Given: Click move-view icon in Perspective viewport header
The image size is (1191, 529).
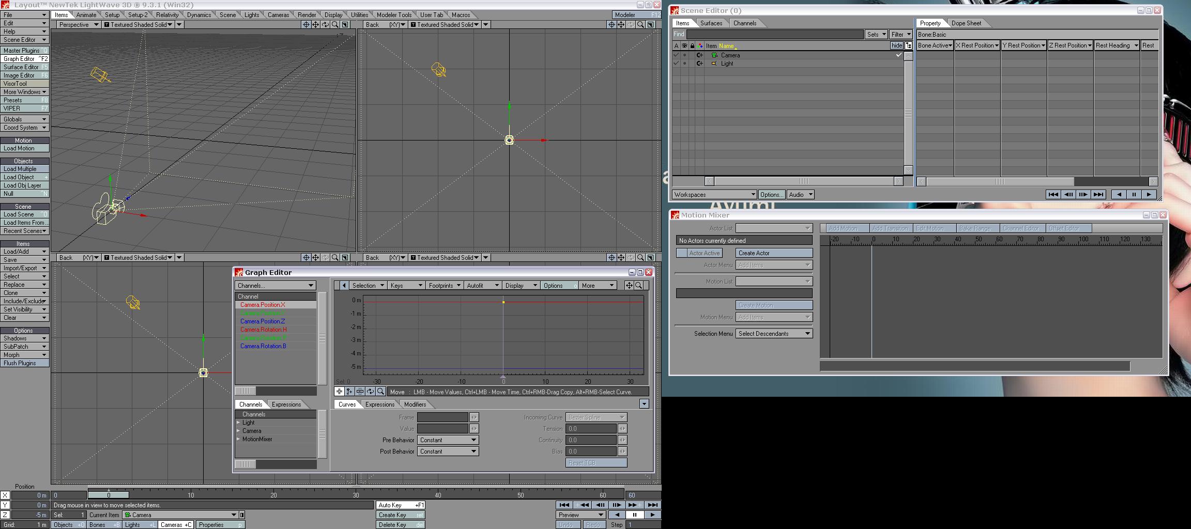Looking at the screenshot, I should (315, 25).
